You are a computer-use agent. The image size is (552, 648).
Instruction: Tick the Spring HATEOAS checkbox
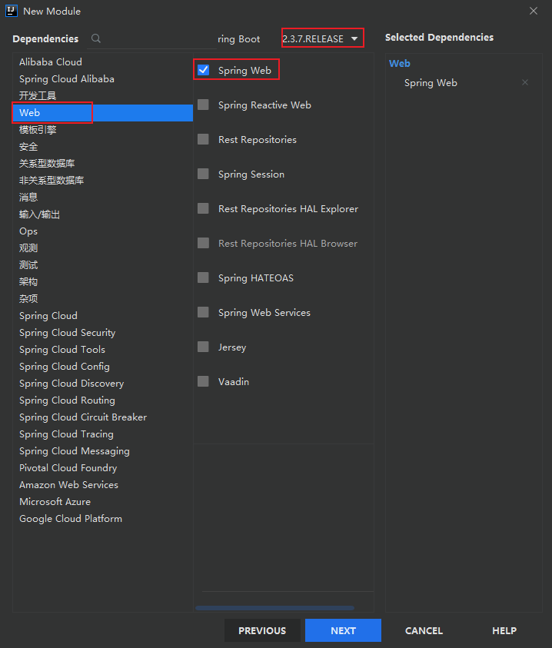coord(204,278)
